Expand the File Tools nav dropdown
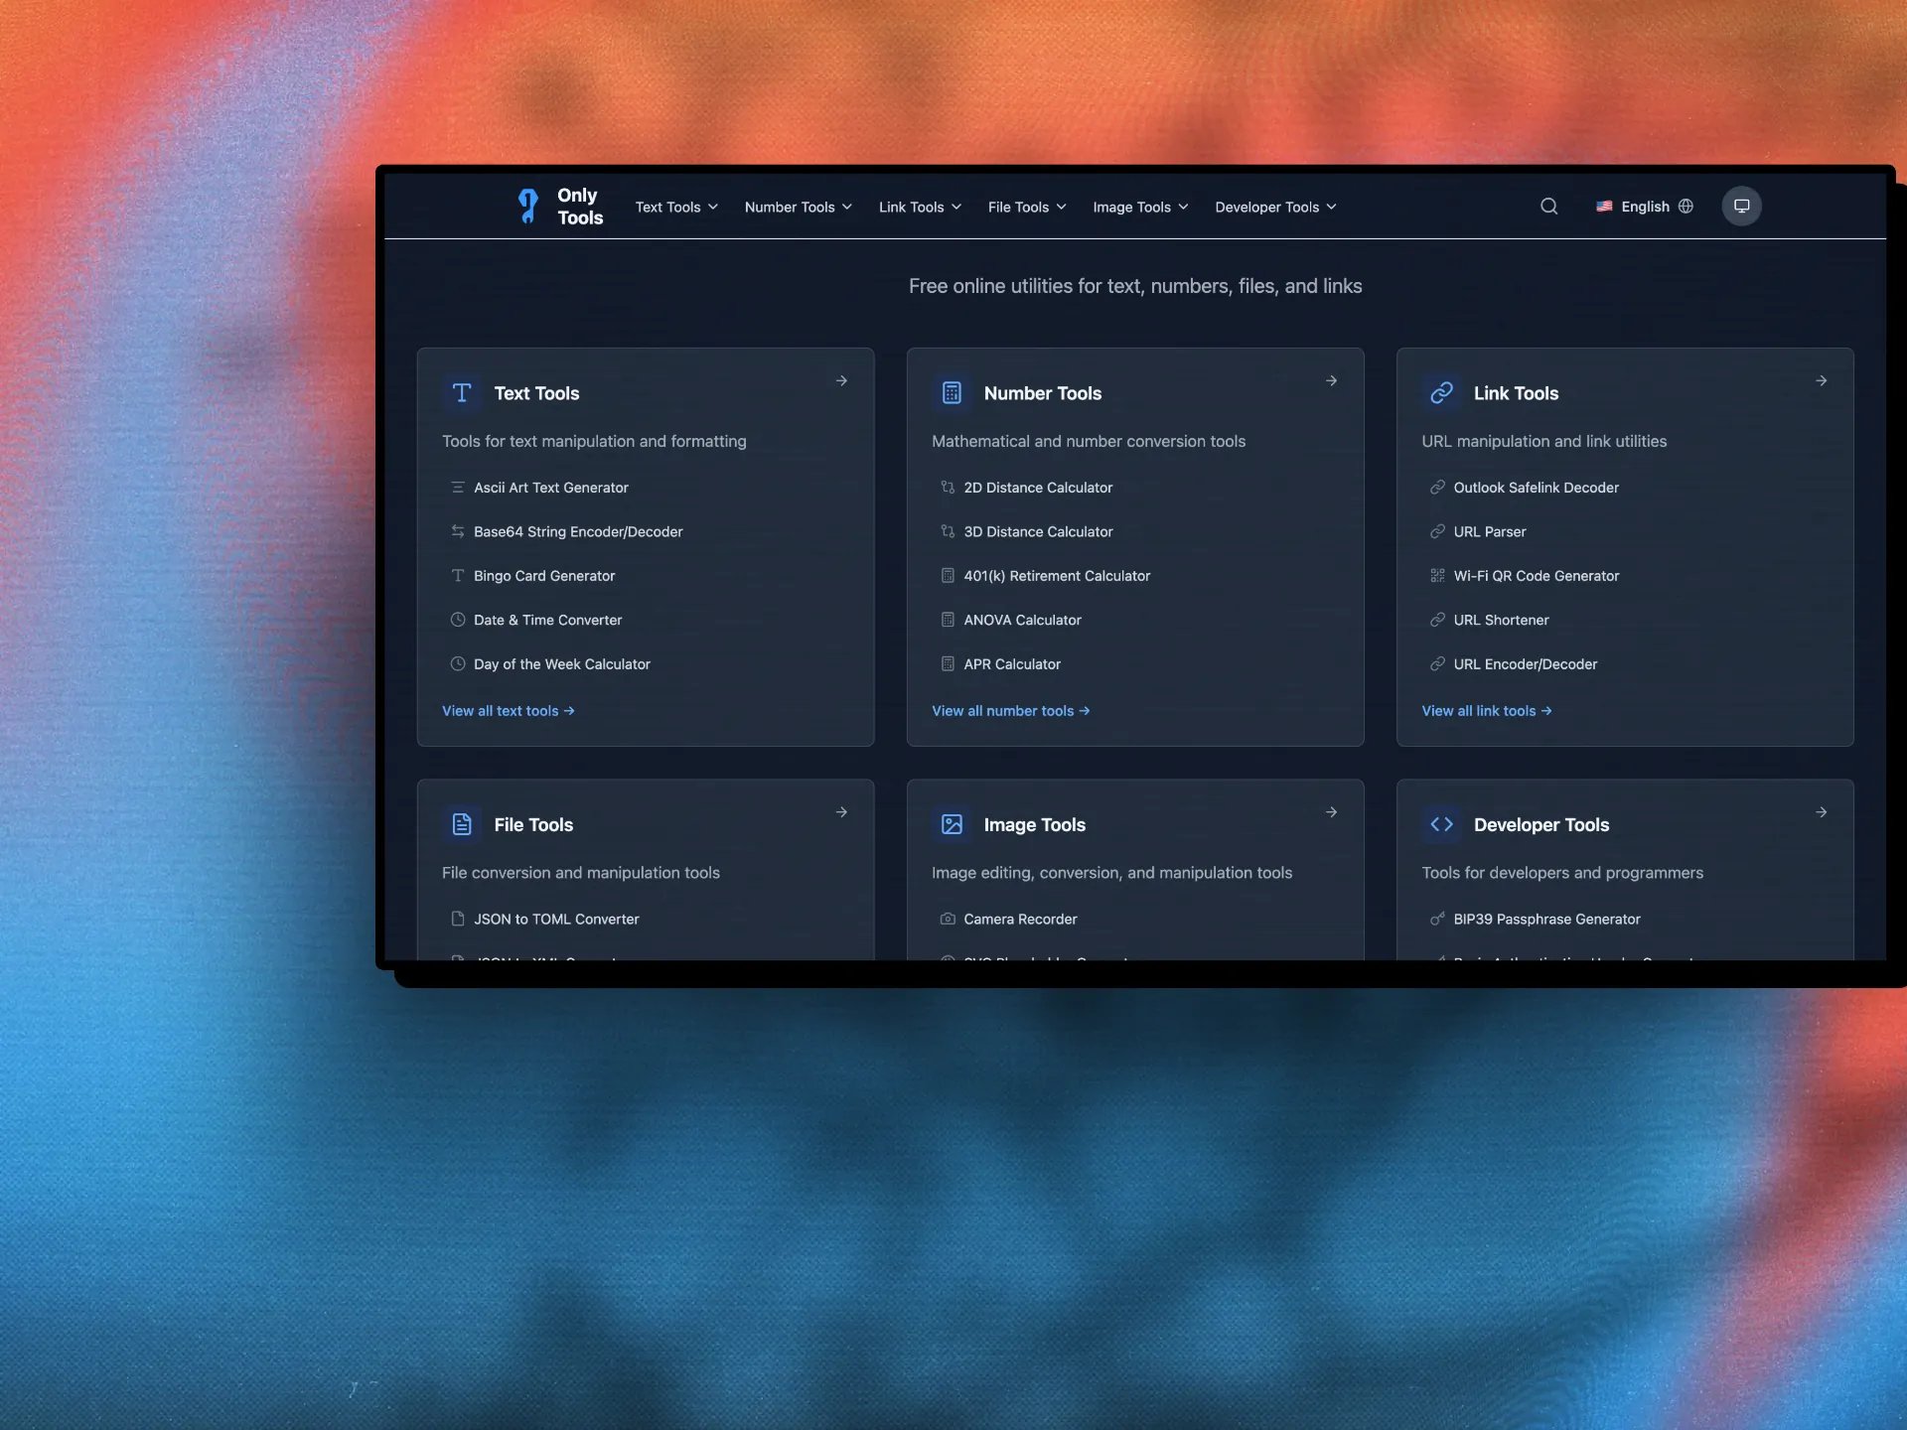 (x=1026, y=207)
